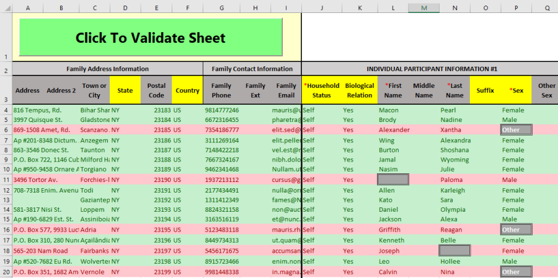Select the row 6 header

click(x=6, y=130)
